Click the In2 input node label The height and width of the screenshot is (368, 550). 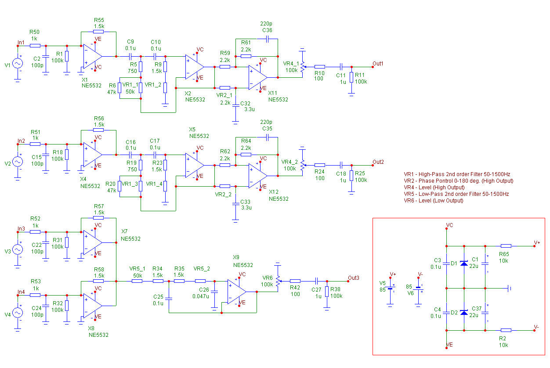21,141
